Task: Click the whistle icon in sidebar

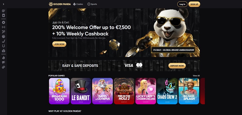Action: tap(3, 67)
